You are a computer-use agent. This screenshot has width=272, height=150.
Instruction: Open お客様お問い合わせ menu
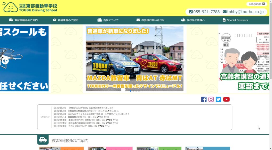150,20
